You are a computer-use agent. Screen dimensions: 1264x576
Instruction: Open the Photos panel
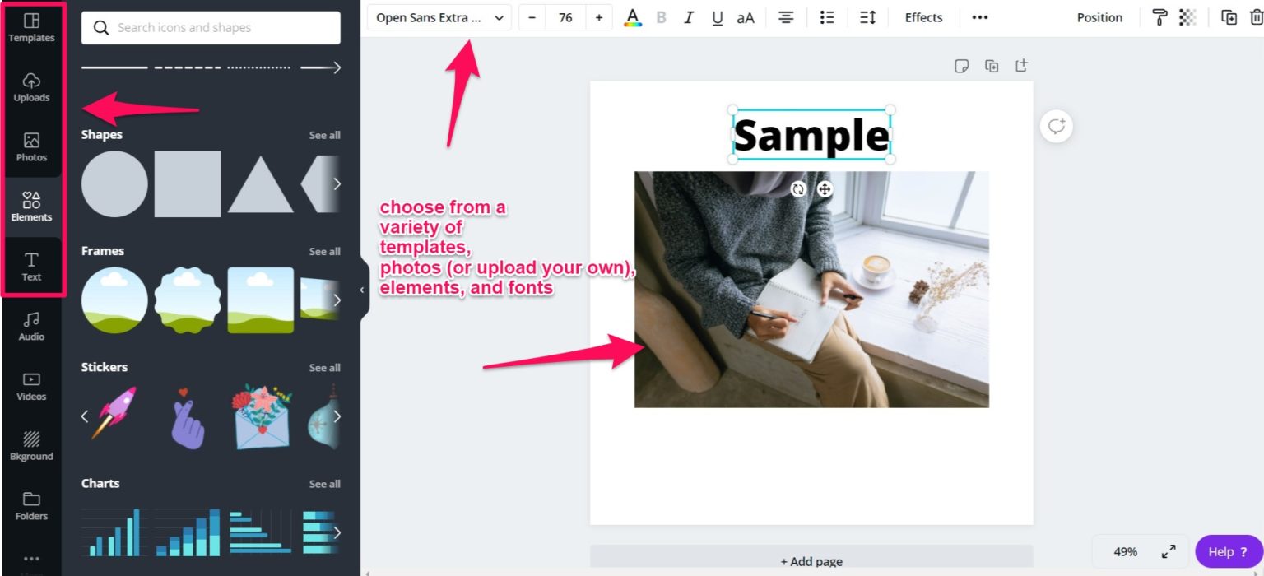pyautogui.click(x=31, y=146)
